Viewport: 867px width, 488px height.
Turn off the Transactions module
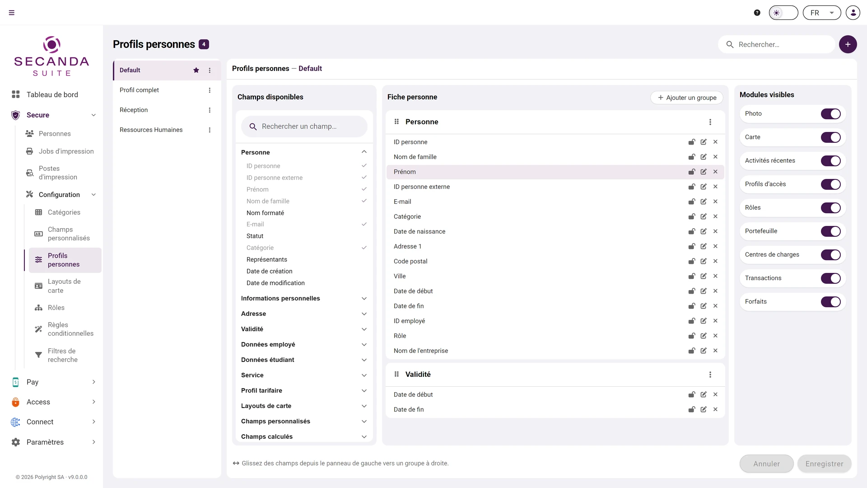[831, 278]
